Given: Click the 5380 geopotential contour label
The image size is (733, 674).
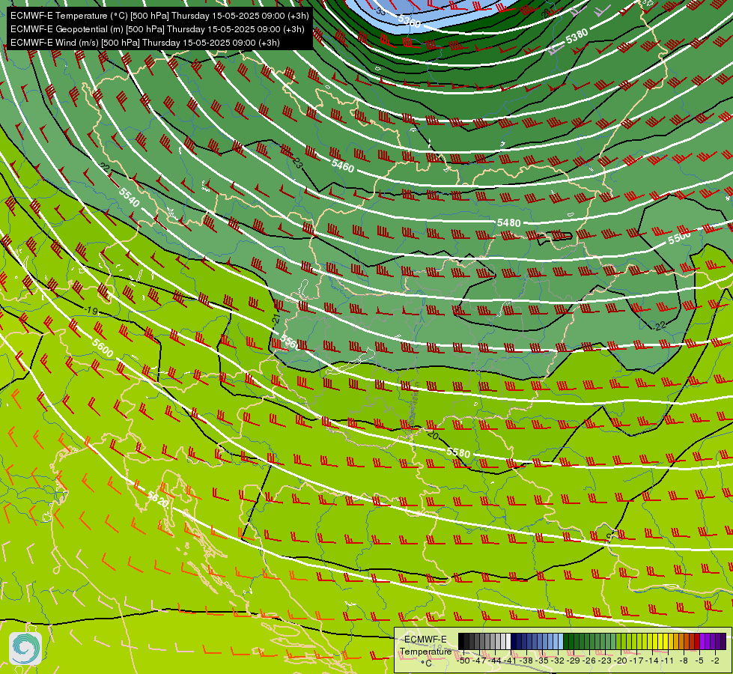Looking at the screenshot, I should tap(577, 36).
